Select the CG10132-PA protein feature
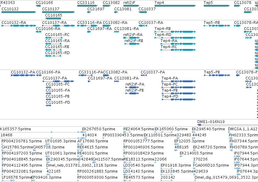 (x=23, y=75)
